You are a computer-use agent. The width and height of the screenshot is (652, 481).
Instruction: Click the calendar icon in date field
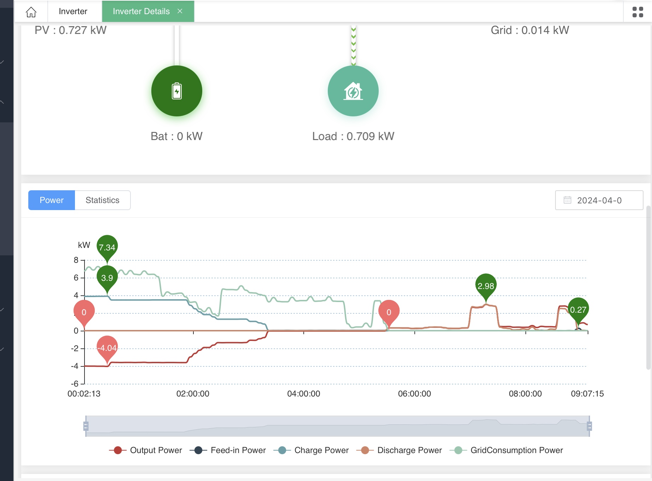tap(567, 200)
